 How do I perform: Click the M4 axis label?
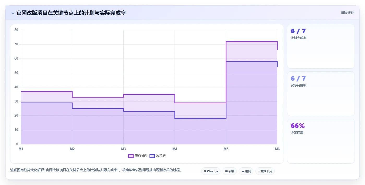click(x=175, y=149)
